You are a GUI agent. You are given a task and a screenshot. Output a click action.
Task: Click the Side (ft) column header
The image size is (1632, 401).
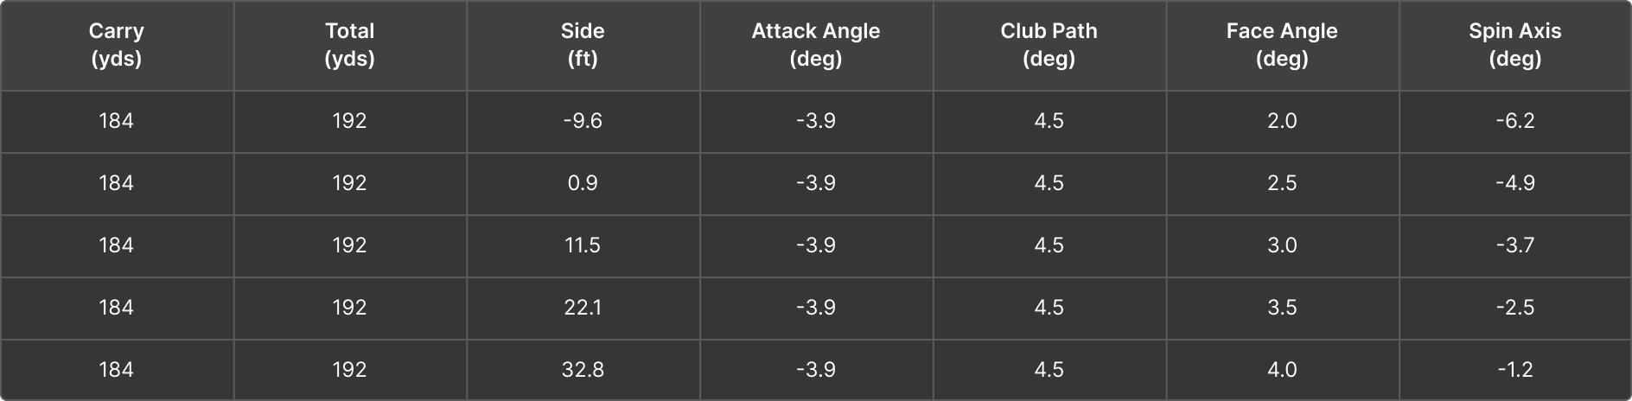(x=583, y=45)
